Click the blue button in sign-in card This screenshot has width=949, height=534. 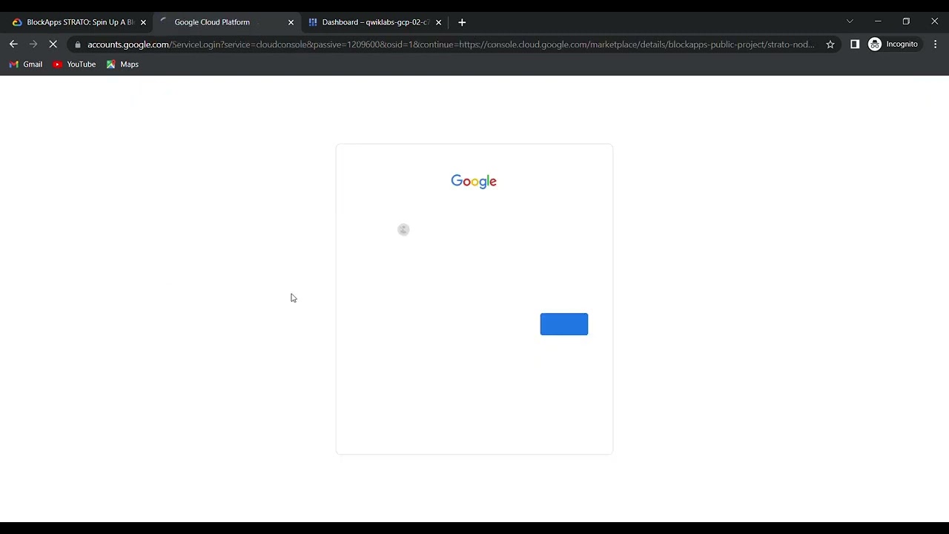[564, 324]
